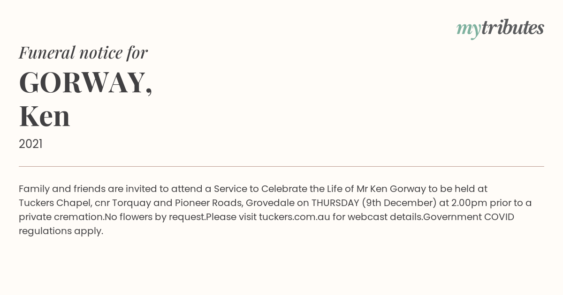
Task: Click the first name Ken
Action: coord(45,116)
